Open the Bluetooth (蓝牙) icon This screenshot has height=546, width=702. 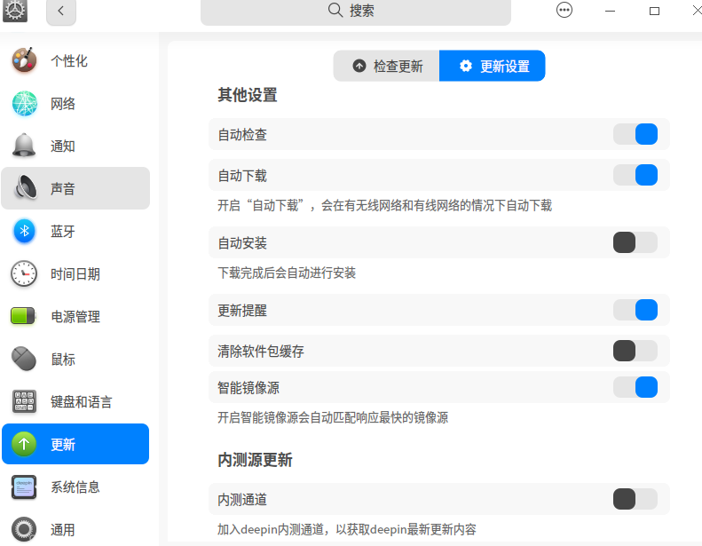tap(24, 231)
